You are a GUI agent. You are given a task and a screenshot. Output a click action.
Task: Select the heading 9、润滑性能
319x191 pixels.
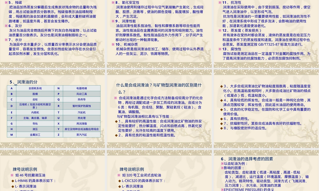[125, 21]
